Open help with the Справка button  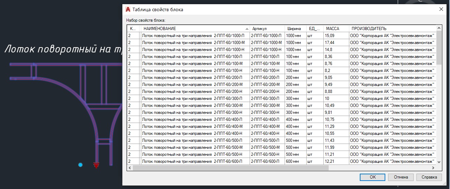(429, 177)
